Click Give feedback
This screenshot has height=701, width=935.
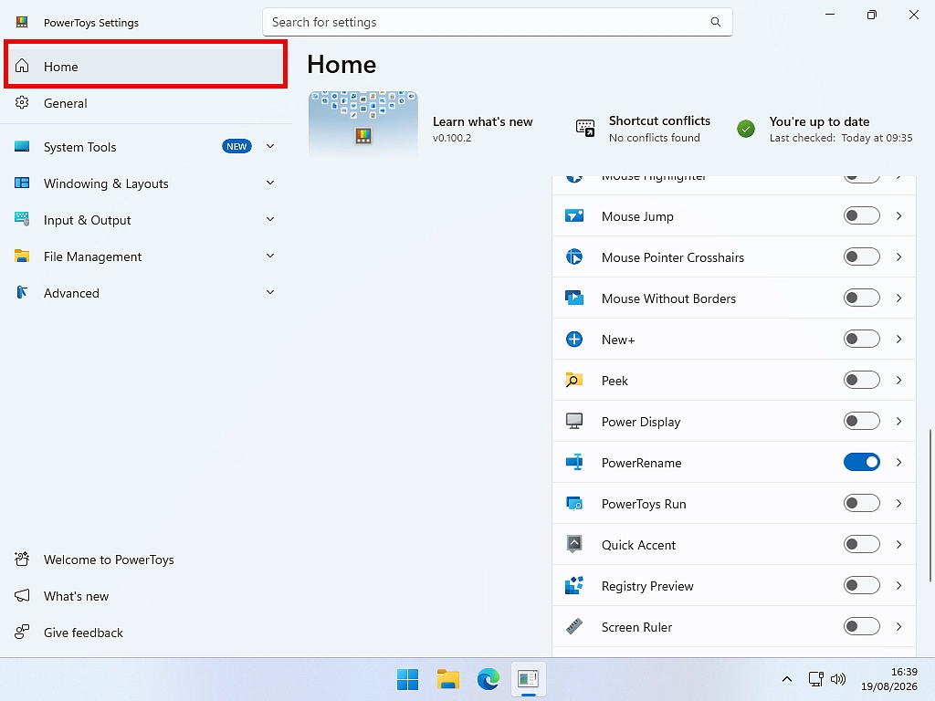click(145, 633)
